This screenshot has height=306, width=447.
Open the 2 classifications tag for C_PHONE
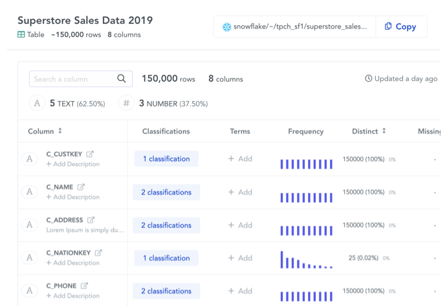[x=166, y=291]
